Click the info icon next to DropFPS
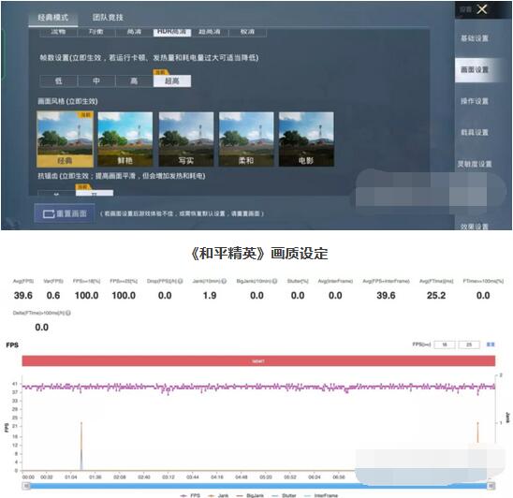Screen dimensions: 513x498 coord(181,281)
